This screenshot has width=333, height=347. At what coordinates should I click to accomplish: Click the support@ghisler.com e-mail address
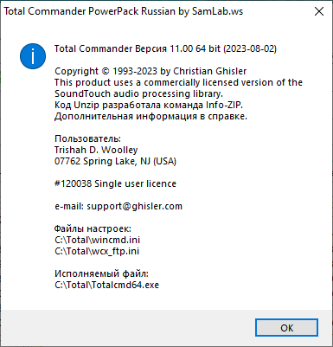point(134,206)
